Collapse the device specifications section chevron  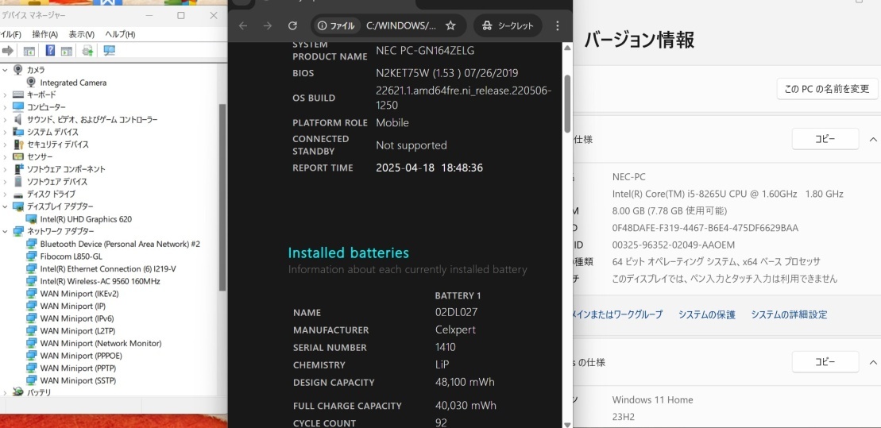tap(872, 139)
